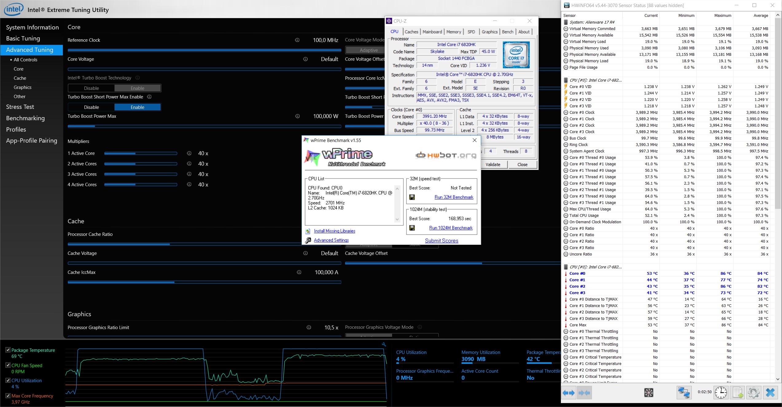Select Adaptive Core Voltage Mode
This screenshot has height=407, width=782.
[x=365, y=50]
